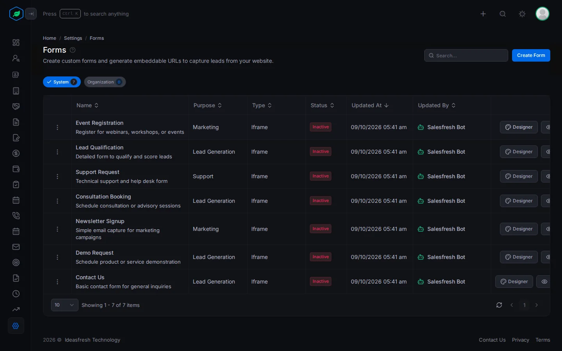Image resolution: width=562 pixels, height=351 pixels.
Task: Open the Privacy link in the footer
Action: tap(521, 340)
